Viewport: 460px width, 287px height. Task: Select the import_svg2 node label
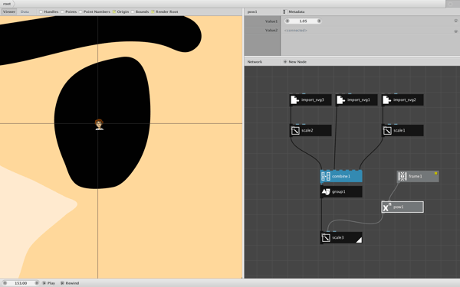[405, 99]
